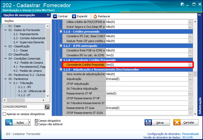203x140 pixels.
Task: Select 4.2 - Pedido de Compra item
Action: 28,63
